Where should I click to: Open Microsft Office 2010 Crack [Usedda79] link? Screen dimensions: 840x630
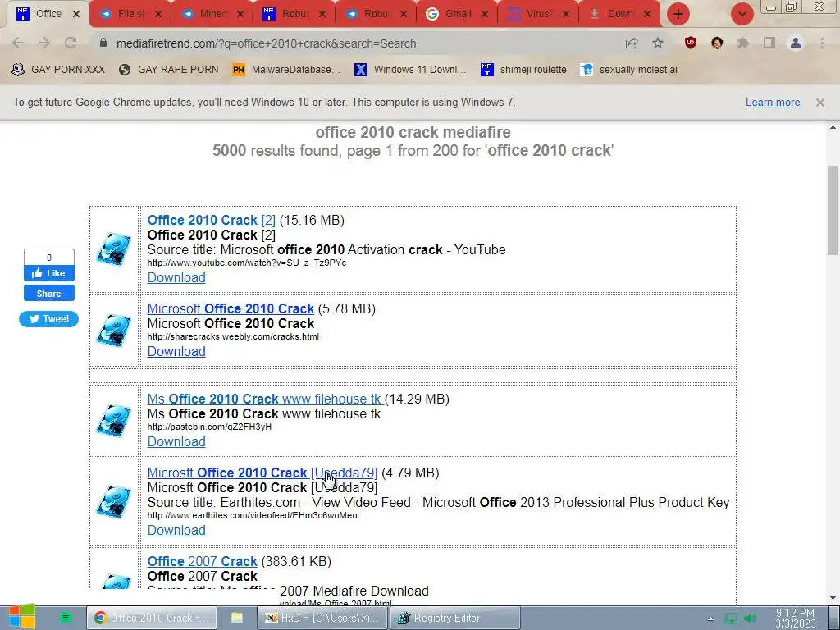pyautogui.click(x=262, y=473)
